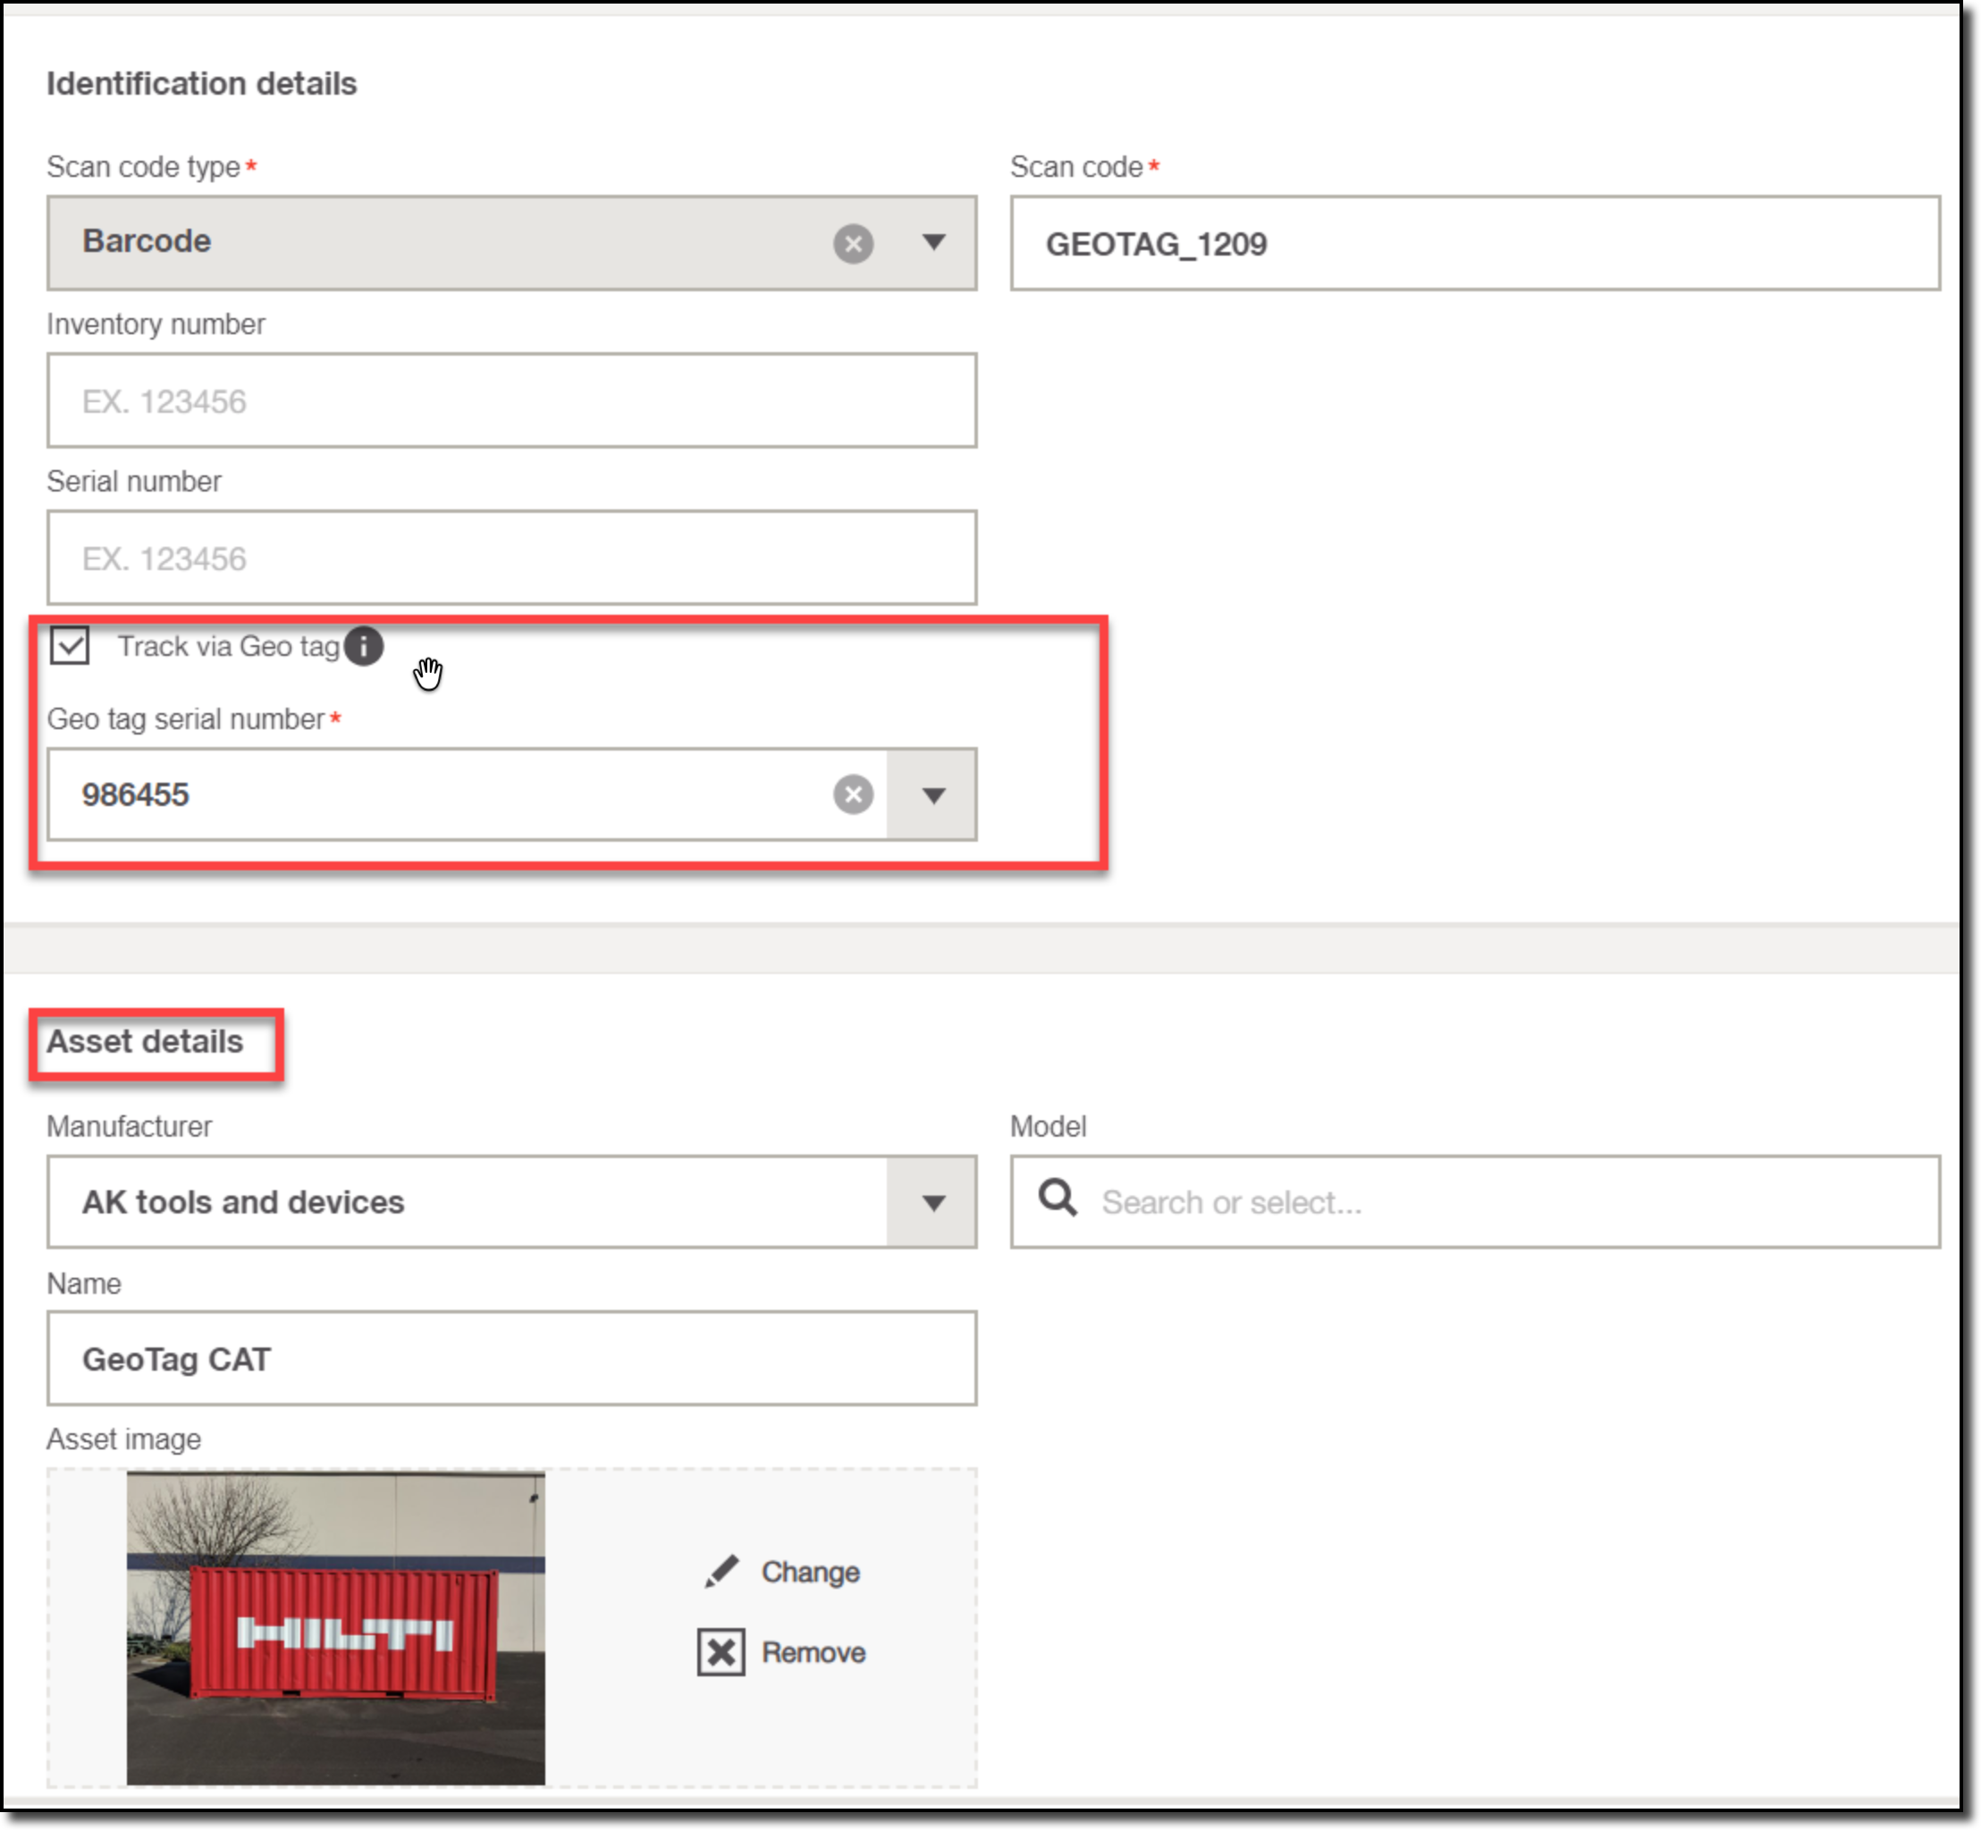This screenshot has width=1981, height=1830.
Task: Click the magnifier icon in Model field
Action: pyautogui.click(x=1057, y=1199)
